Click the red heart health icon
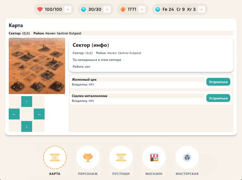 [x=40, y=9]
